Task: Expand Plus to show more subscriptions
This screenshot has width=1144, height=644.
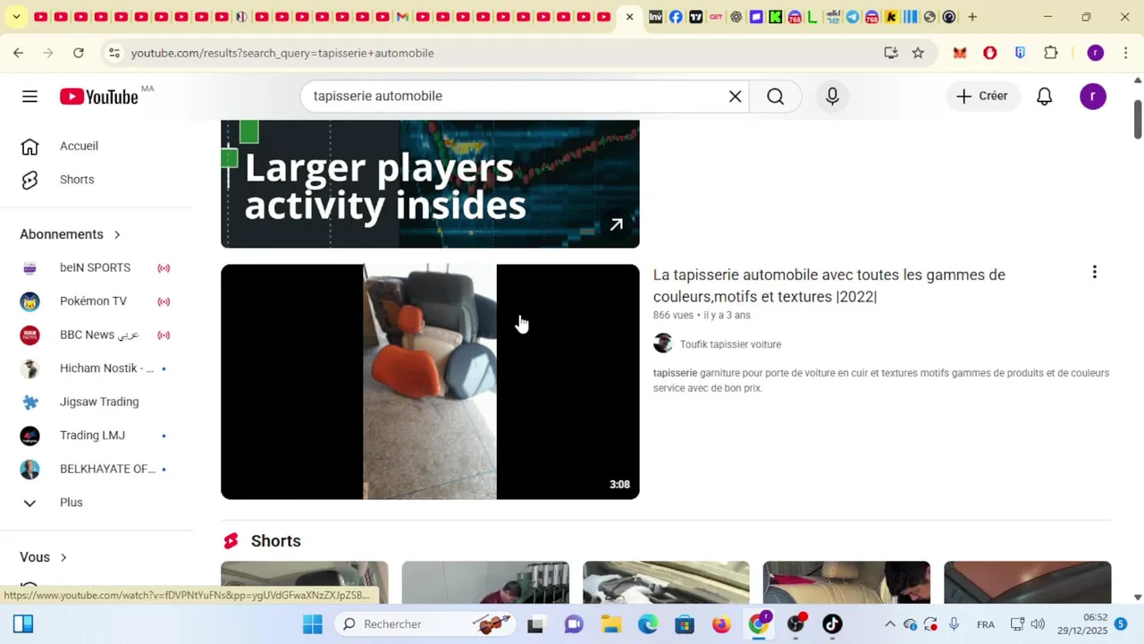Action: click(x=97, y=503)
